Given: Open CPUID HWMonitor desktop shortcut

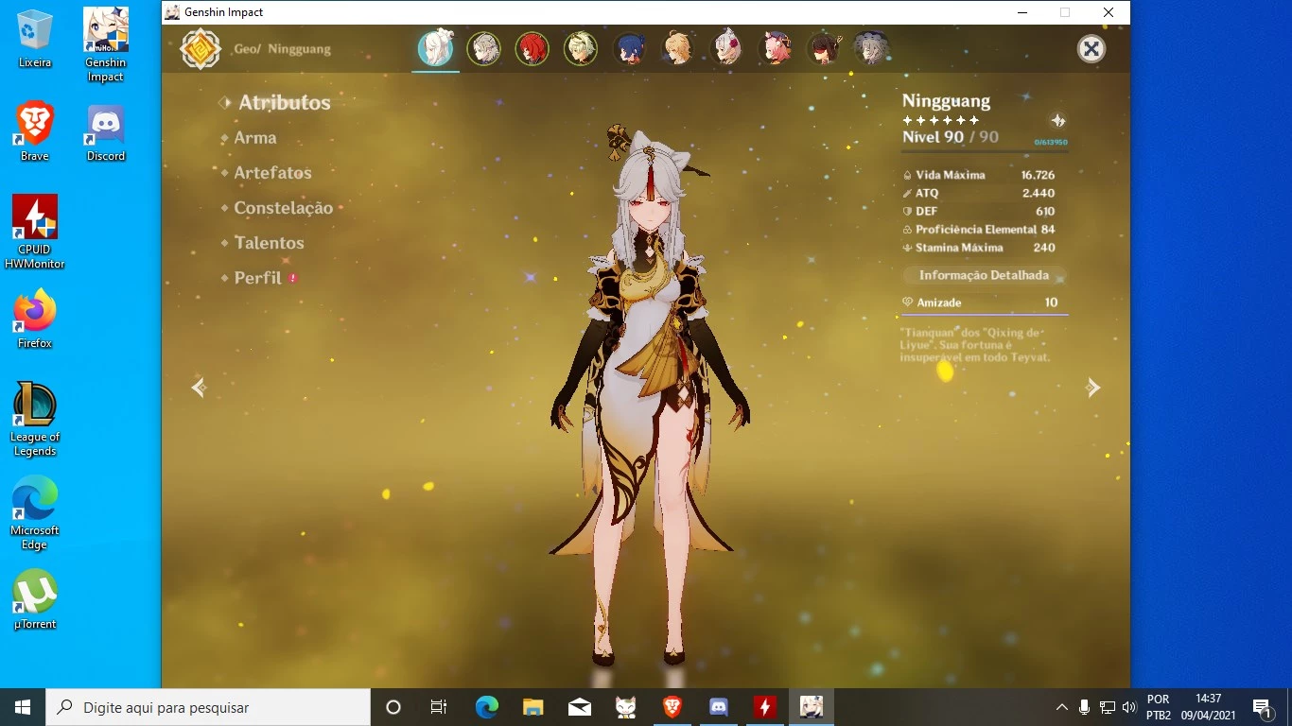Looking at the screenshot, I should click(x=35, y=233).
